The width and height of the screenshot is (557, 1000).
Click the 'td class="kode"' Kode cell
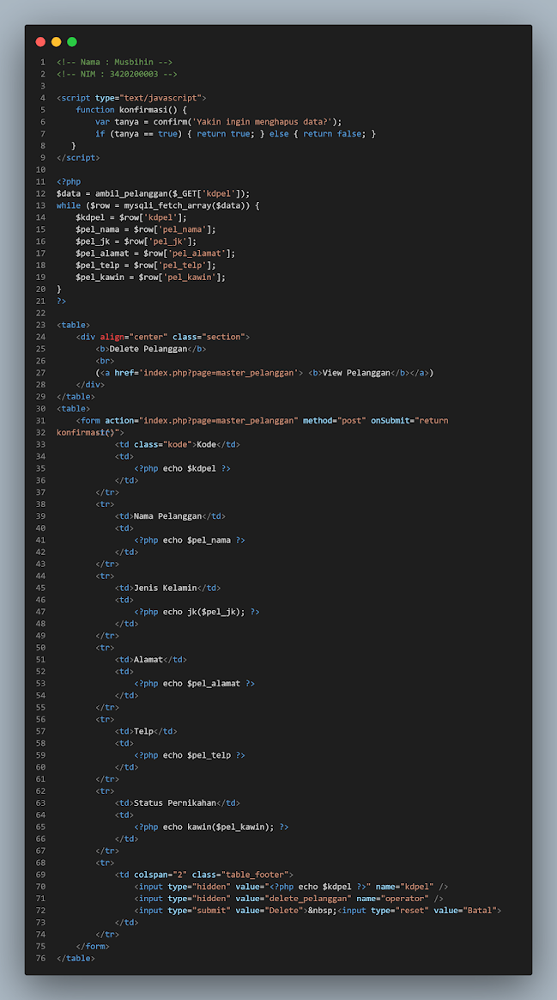click(178, 444)
